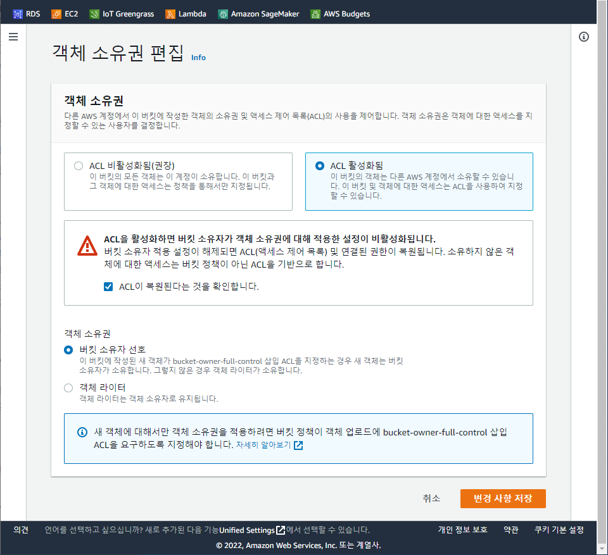Click the IoT Greengrass text in shortcut bar
Viewport: 608px width, 555px height.
pyautogui.click(x=129, y=14)
